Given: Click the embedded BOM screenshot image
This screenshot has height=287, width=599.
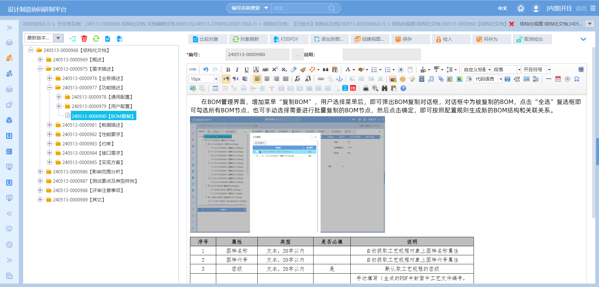Looking at the screenshot, I should pyautogui.click(x=287, y=175).
